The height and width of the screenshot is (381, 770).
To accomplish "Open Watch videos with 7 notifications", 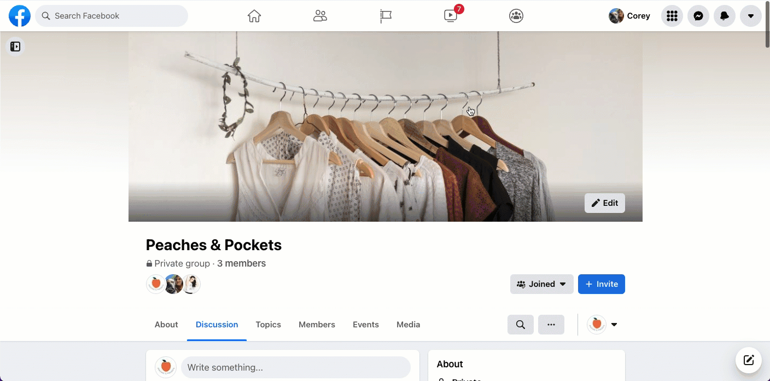I will click(x=451, y=16).
